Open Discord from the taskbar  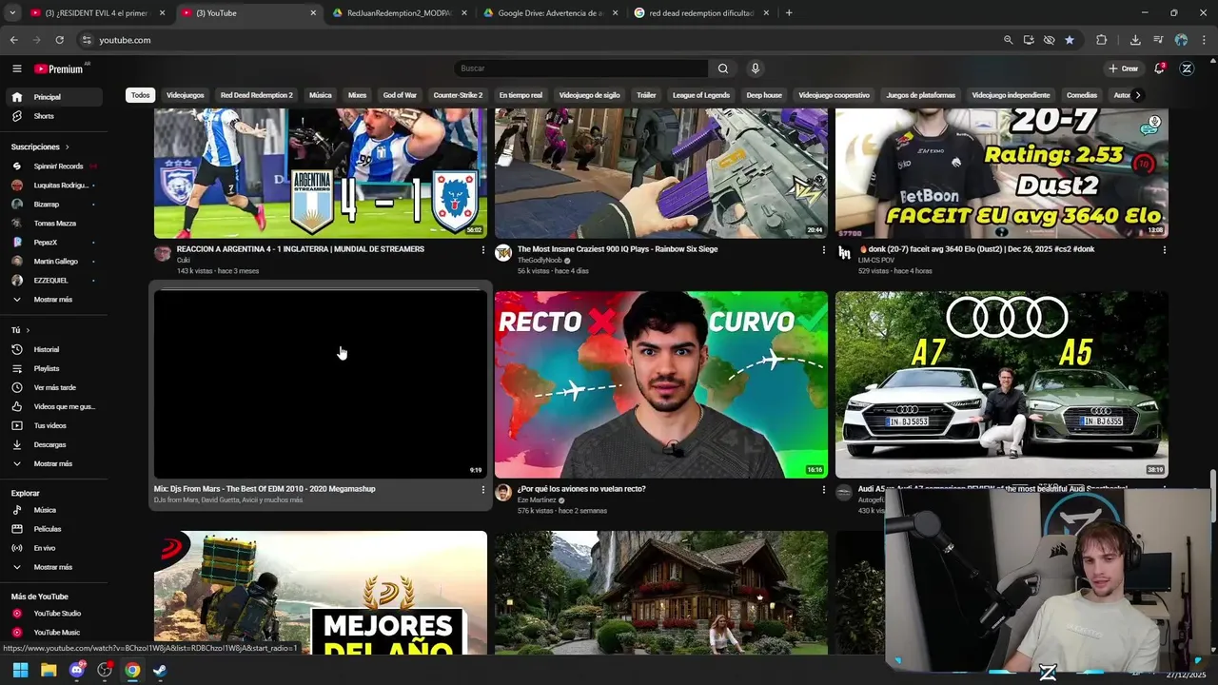77,670
